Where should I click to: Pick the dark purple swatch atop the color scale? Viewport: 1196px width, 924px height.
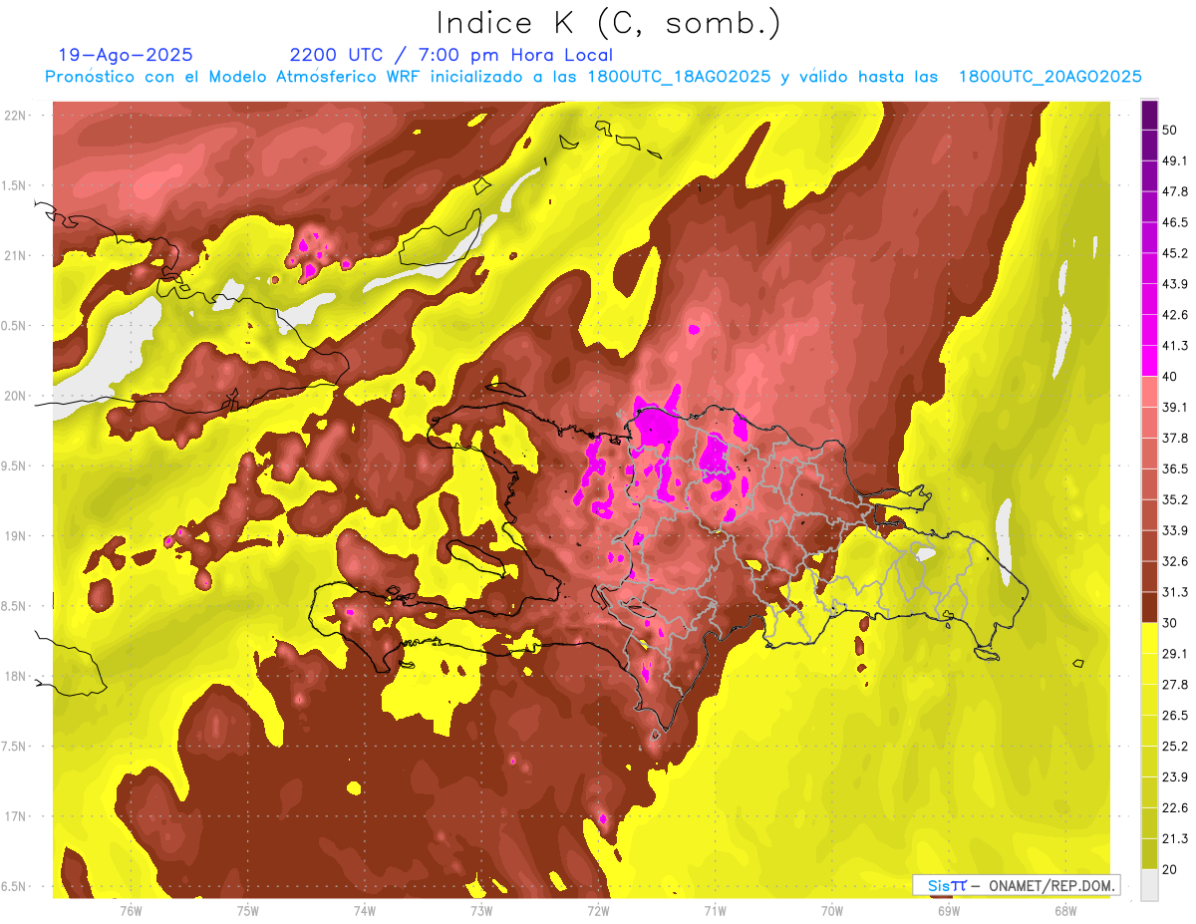[x=1149, y=115]
